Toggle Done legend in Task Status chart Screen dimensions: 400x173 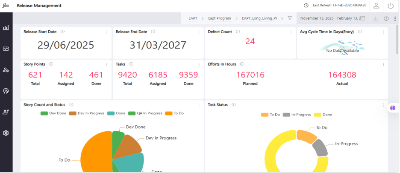[323, 115]
